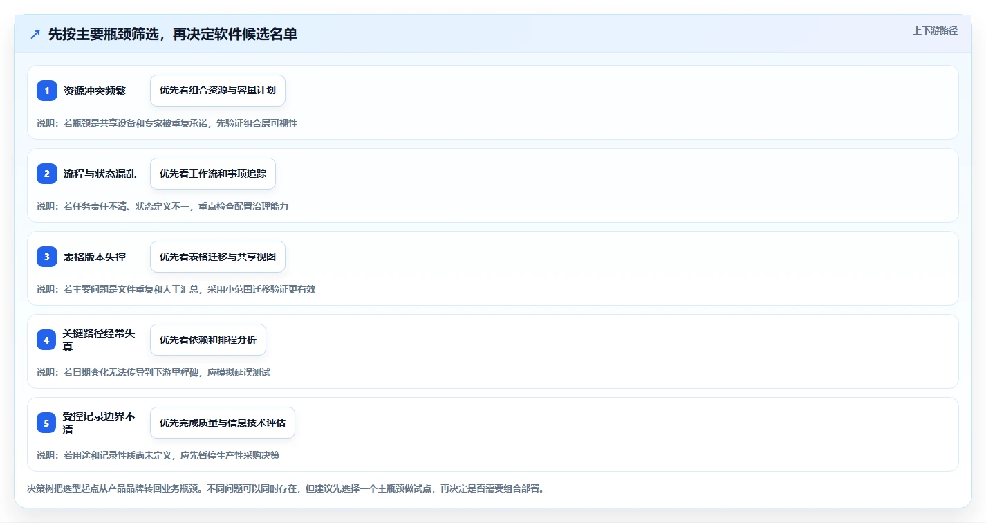The width and height of the screenshot is (986, 523).
Task: Click the note about 文件重复和人工汇总
Action: (x=176, y=289)
